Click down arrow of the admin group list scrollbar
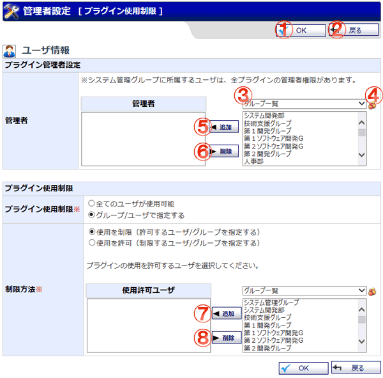The image size is (383, 378). (x=362, y=155)
